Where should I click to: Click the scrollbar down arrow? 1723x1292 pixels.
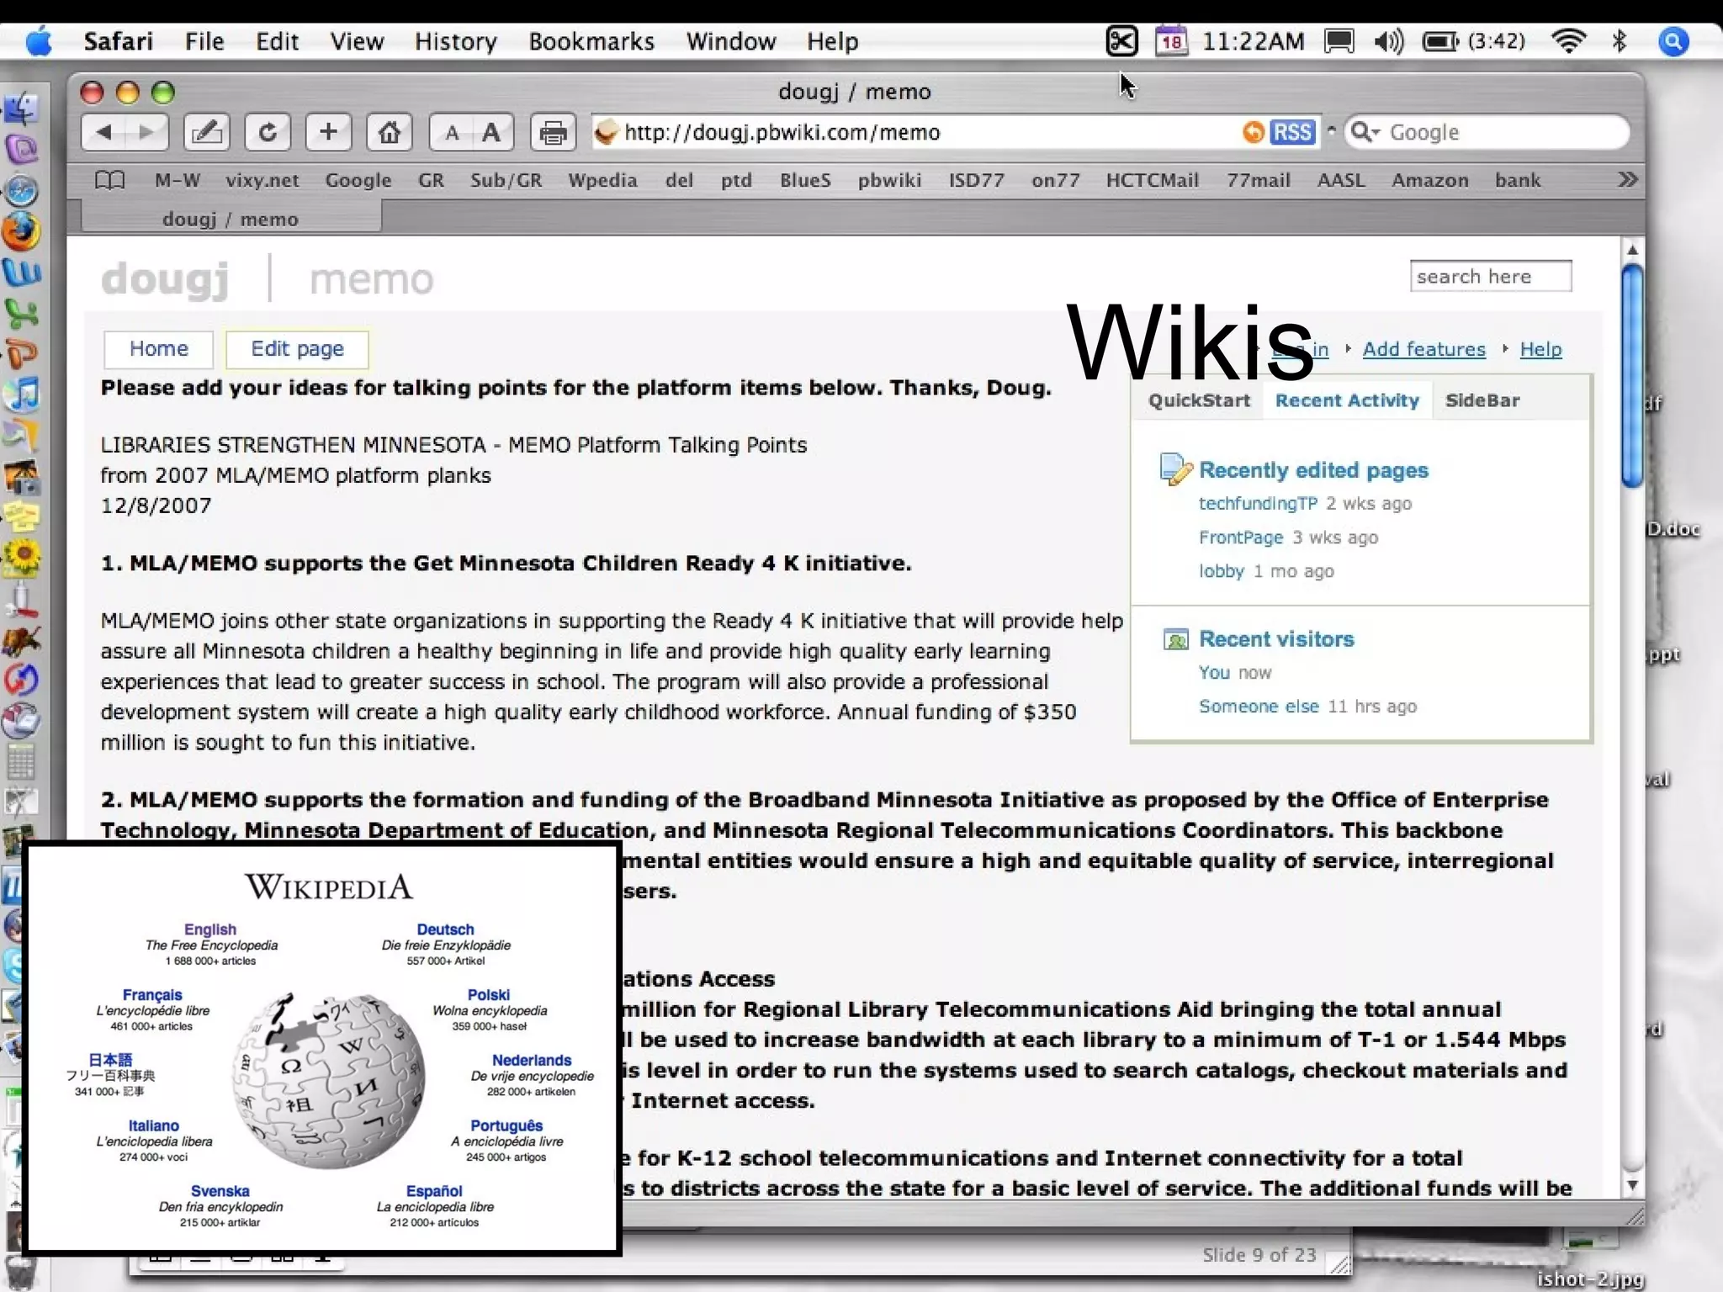(x=1632, y=1185)
